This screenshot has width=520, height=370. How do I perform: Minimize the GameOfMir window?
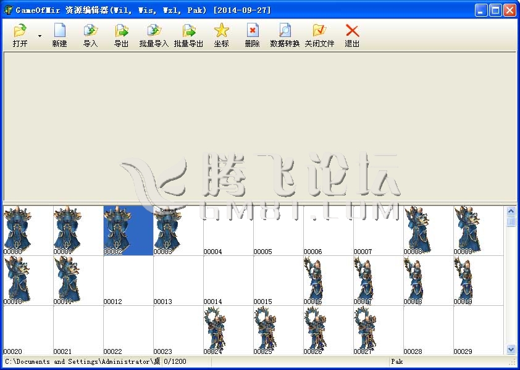(x=481, y=10)
